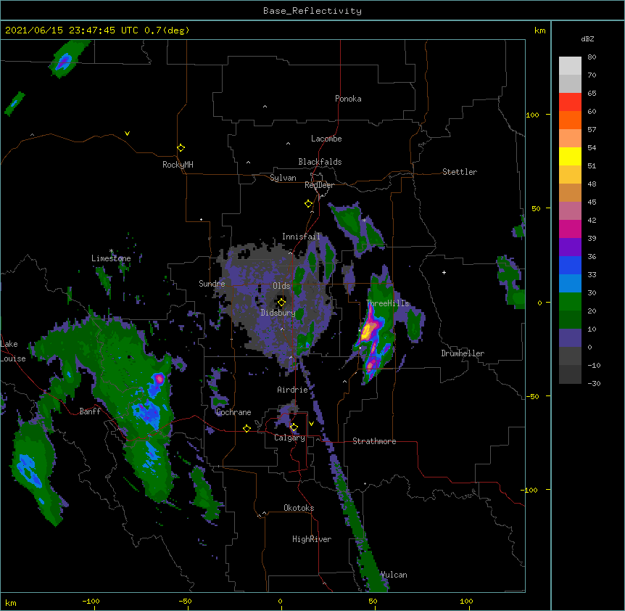Select the Strathmore label
Image resolution: width=625 pixels, height=611 pixels.
click(374, 441)
